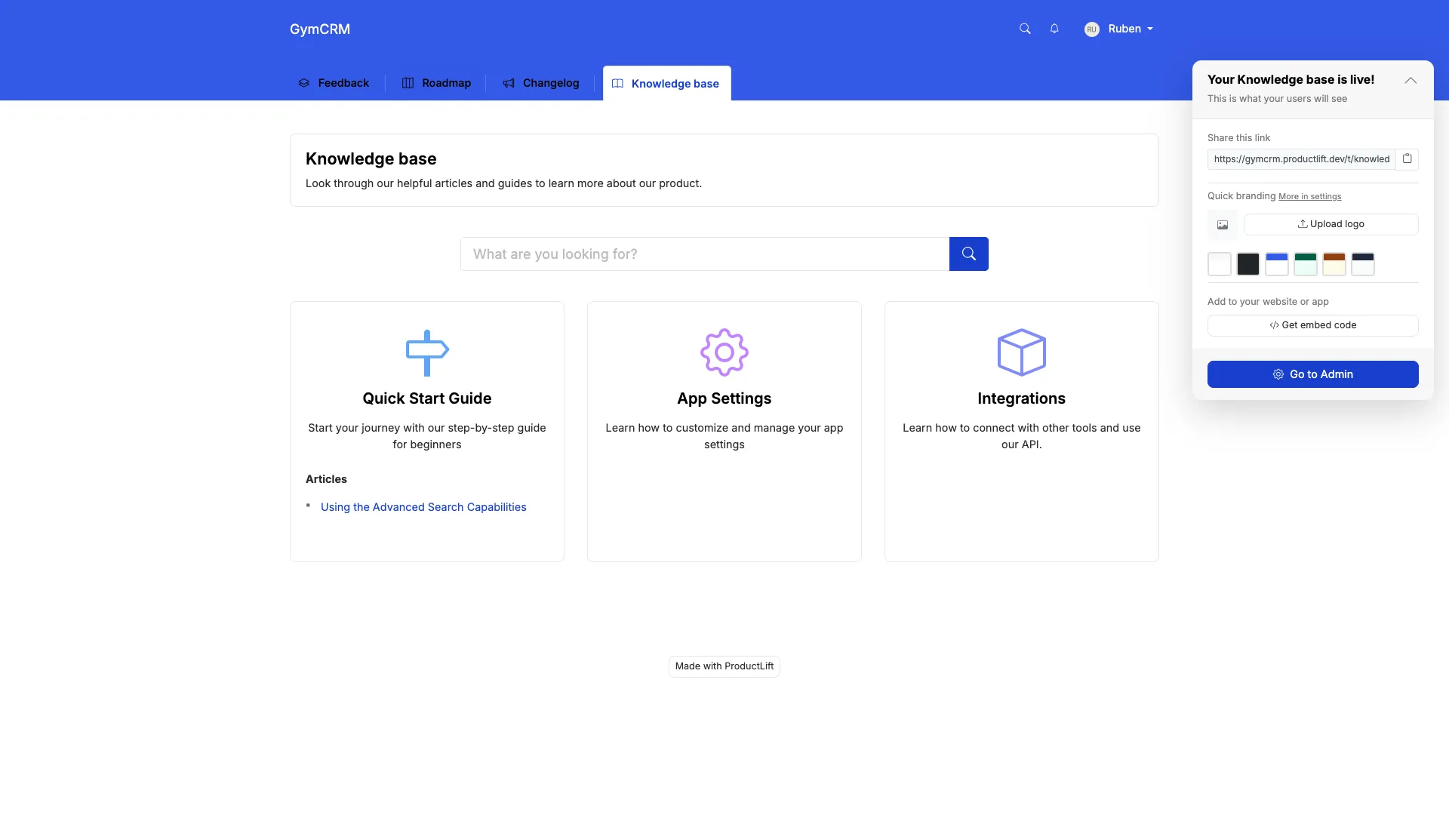Click the Upload logo button
The height and width of the screenshot is (815, 1449).
(1330, 224)
